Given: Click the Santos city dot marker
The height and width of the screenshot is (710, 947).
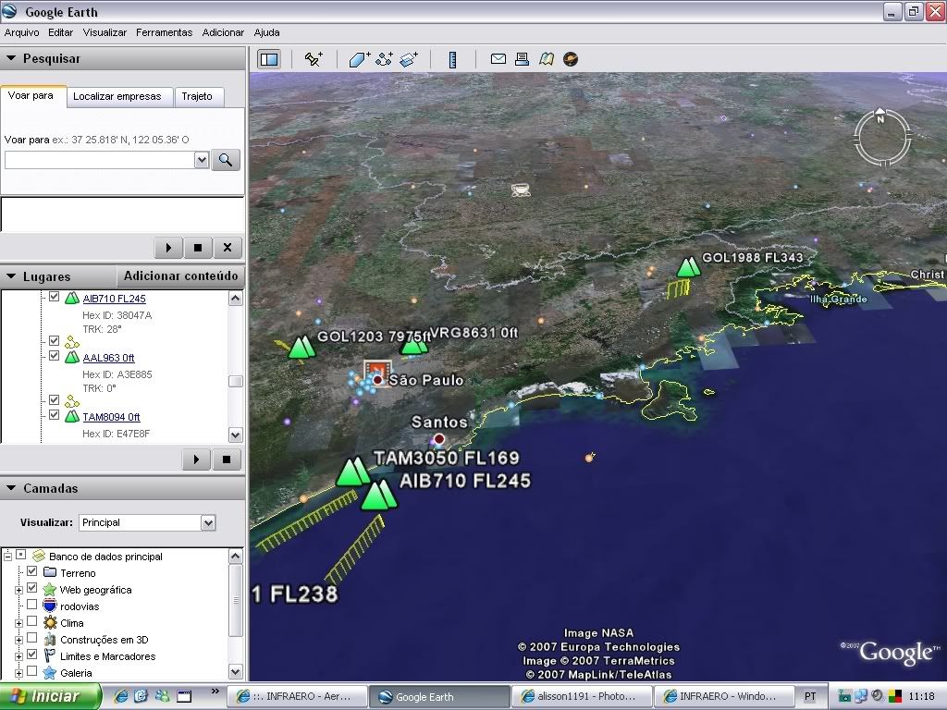Looking at the screenshot, I should click(x=439, y=439).
